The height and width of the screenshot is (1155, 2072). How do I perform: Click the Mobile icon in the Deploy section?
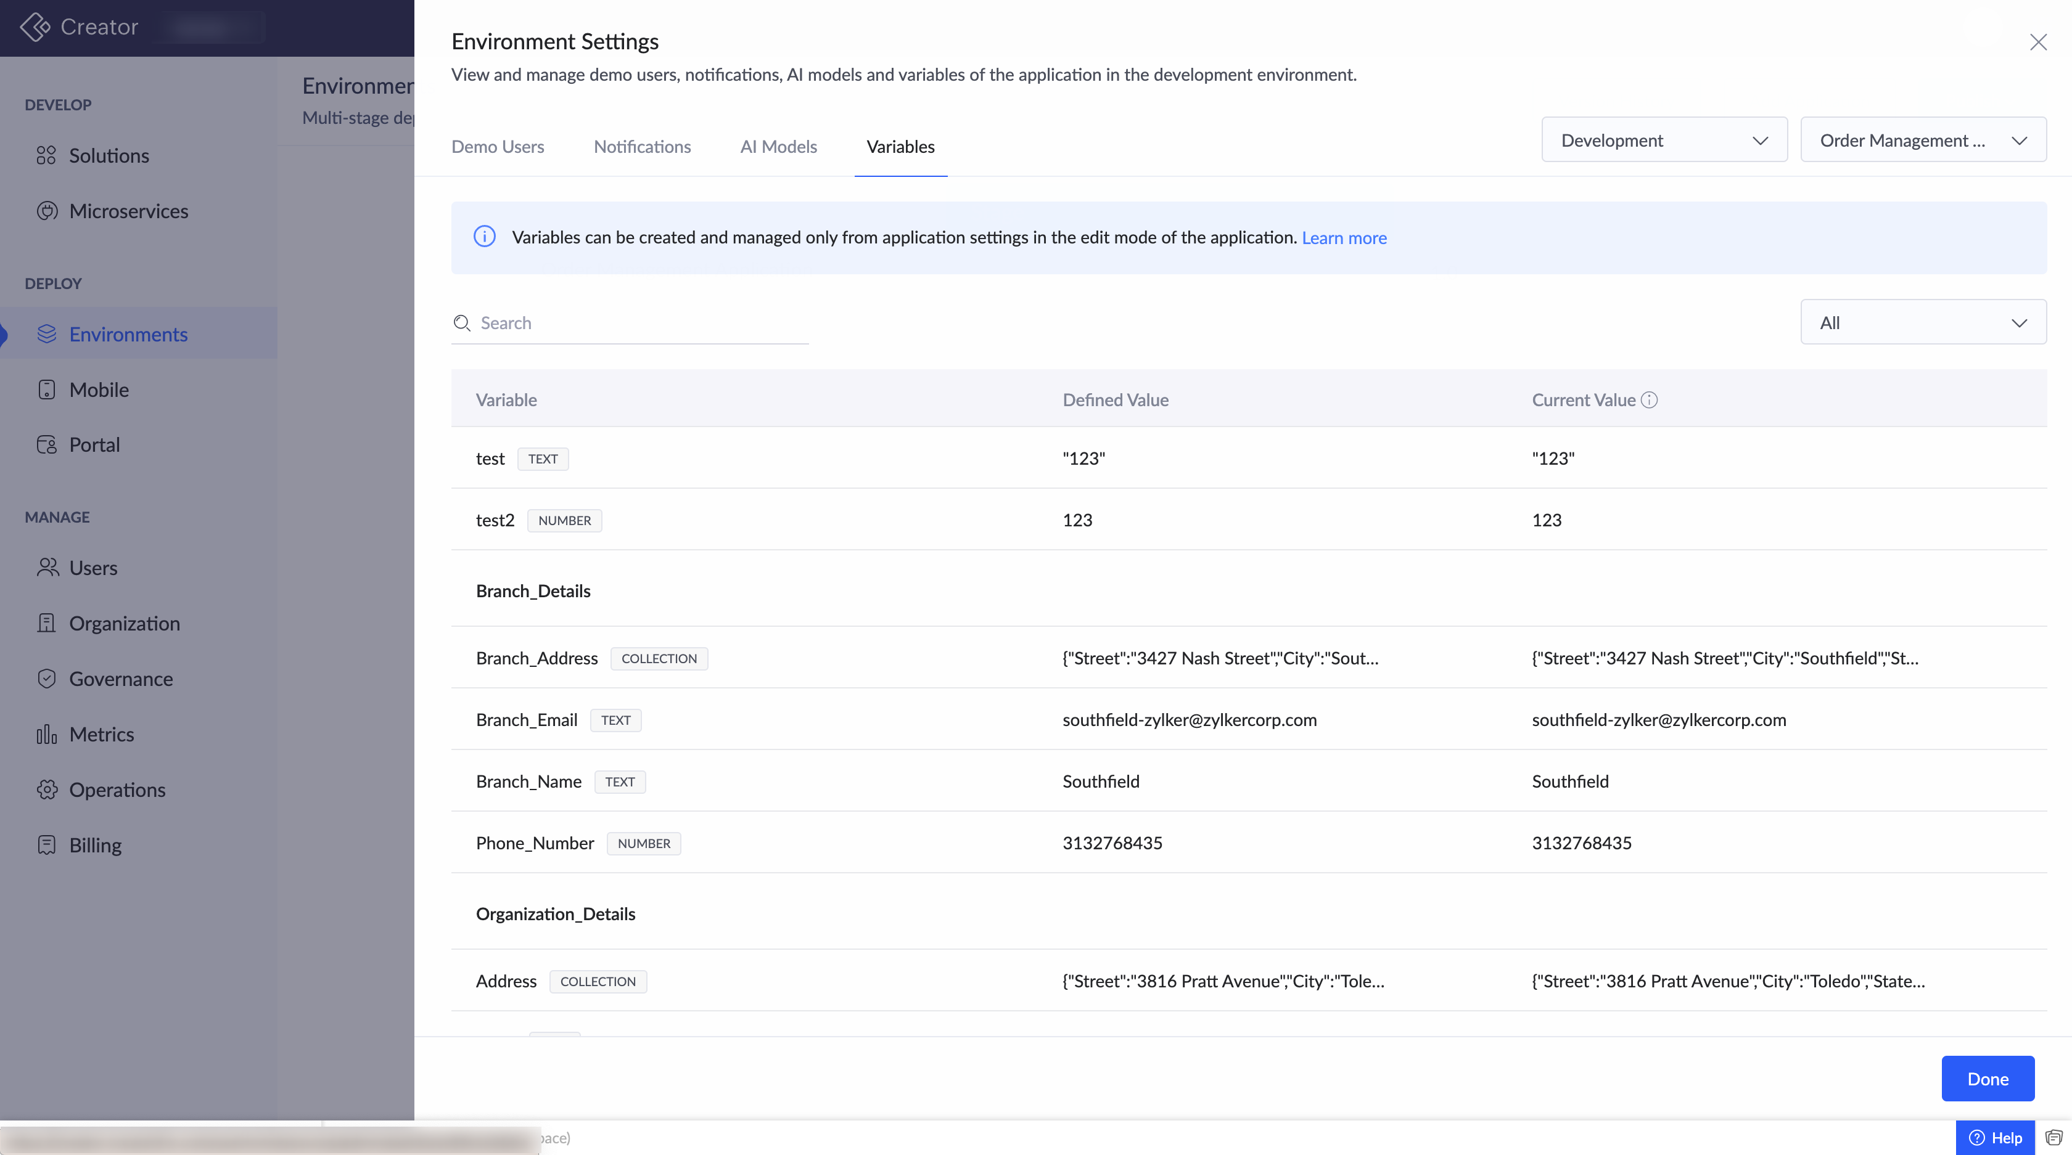47,390
